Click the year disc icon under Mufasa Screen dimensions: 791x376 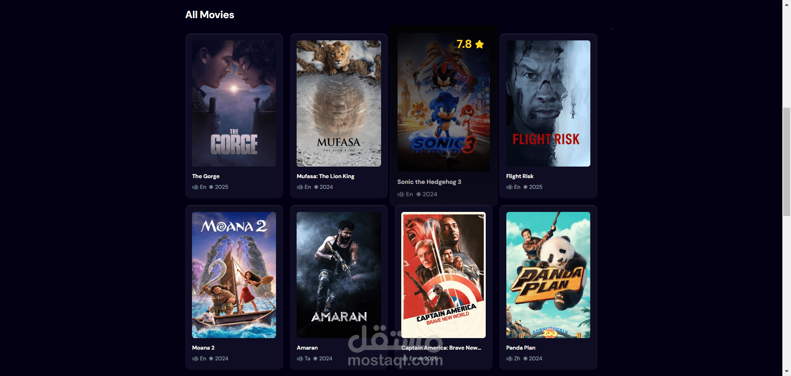click(316, 187)
